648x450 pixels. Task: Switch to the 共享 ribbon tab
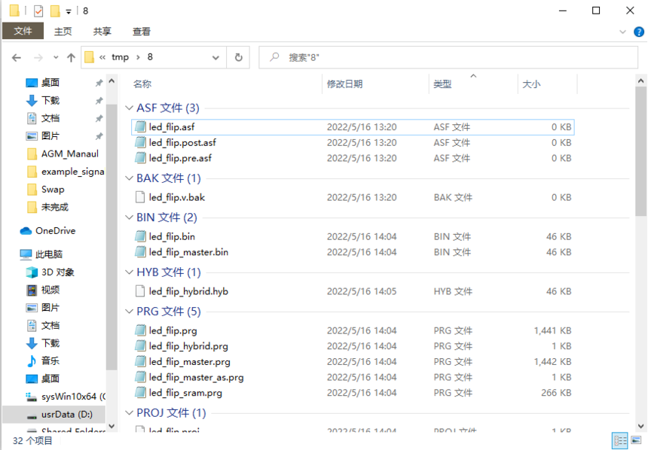pyautogui.click(x=102, y=32)
